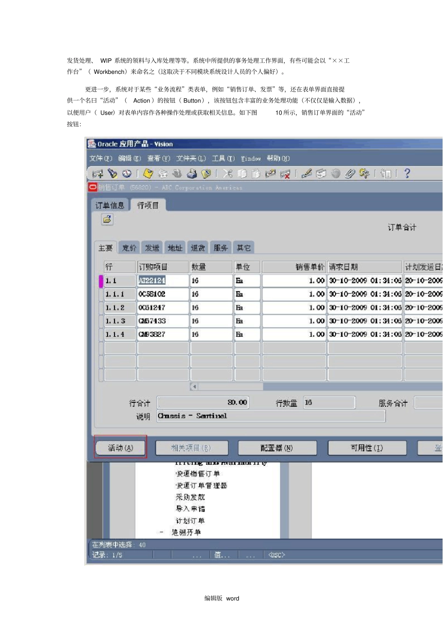Select 采购发放 in the navigator list

190,497
